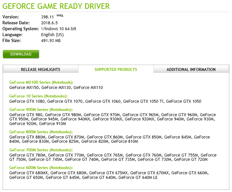This screenshot has width=232, height=192.
Task: Click the GeForce 800M Series (Notebooks) heading
Action: coord(41,132)
